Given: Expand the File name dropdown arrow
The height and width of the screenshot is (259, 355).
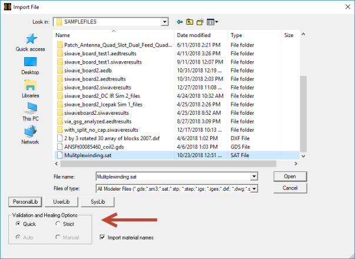Looking at the screenshot, I should [254, 177].
